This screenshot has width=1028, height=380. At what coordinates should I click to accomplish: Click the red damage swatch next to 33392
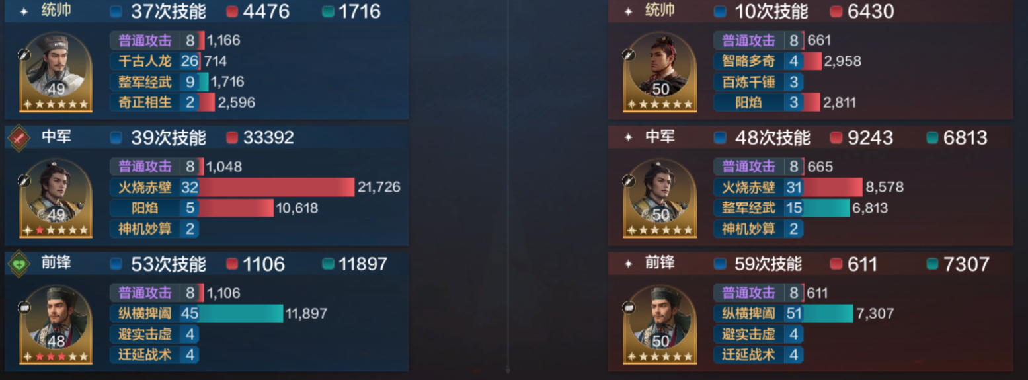(x=232, y=138)
